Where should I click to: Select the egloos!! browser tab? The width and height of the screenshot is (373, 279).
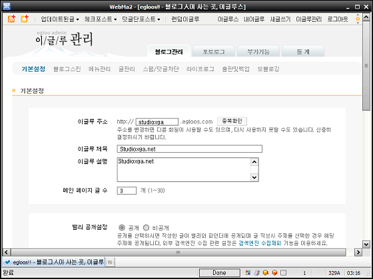click(54, 262)
